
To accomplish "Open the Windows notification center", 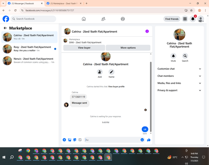I will [x=204, y=157].
